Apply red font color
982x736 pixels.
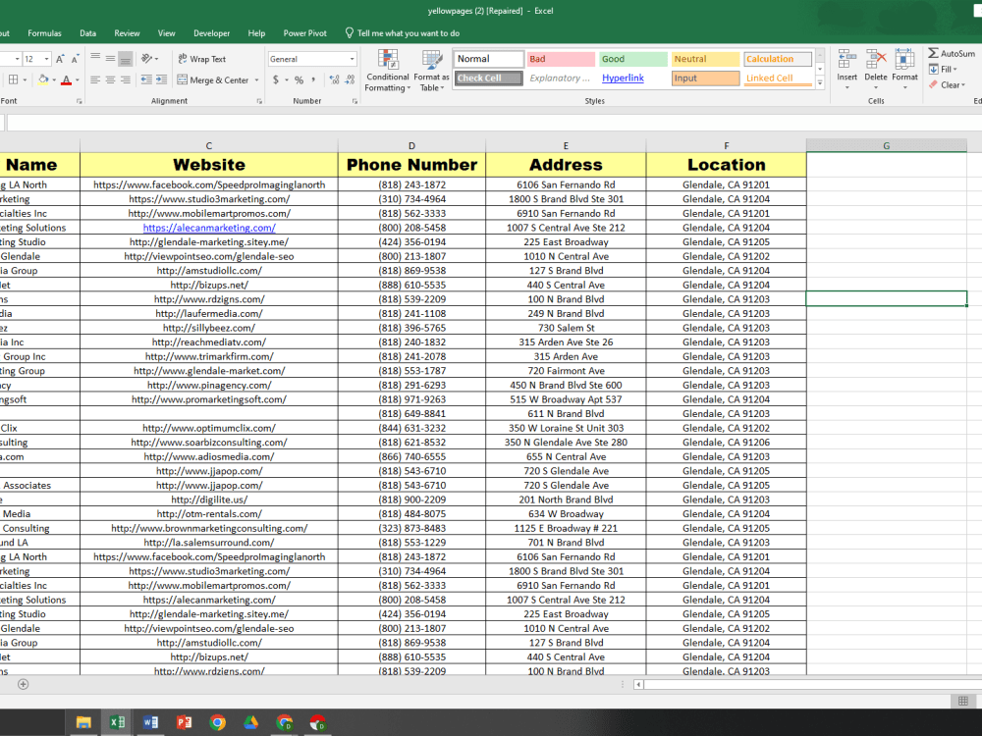tap(67, 80)
